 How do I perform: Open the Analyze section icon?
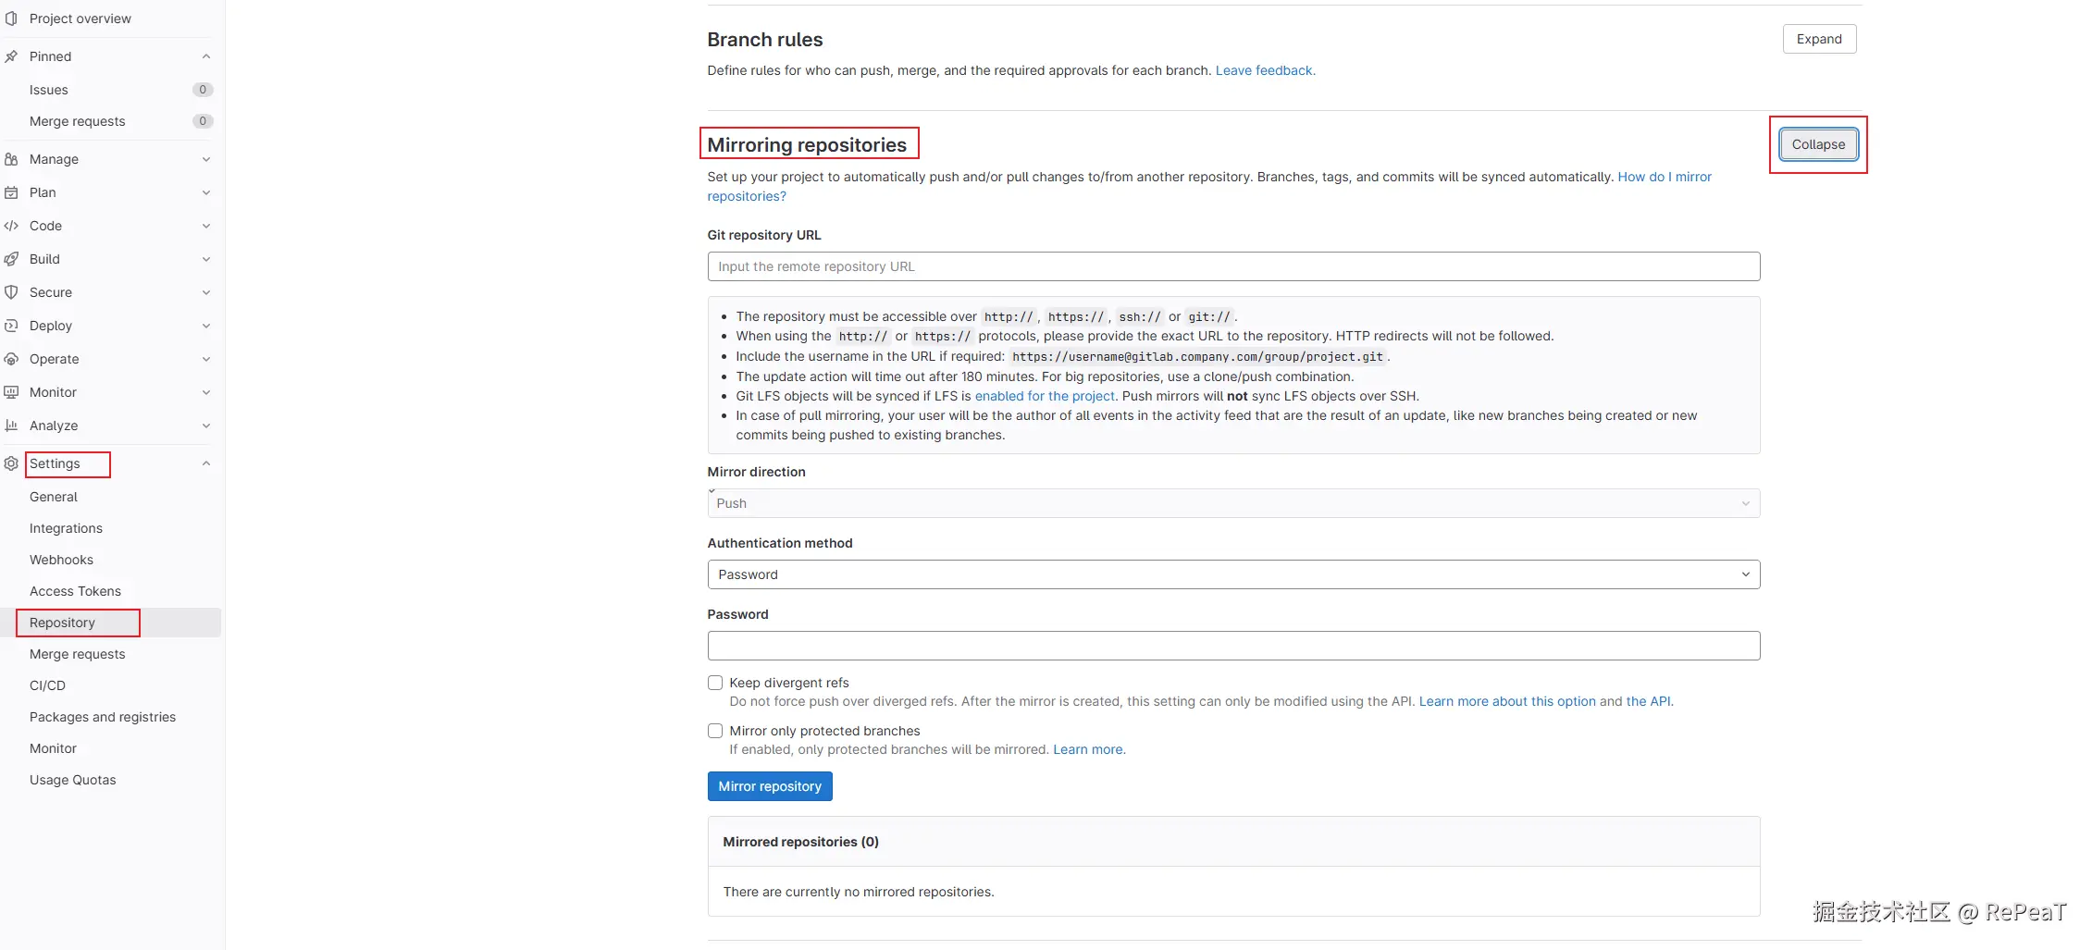pos(10,425)
